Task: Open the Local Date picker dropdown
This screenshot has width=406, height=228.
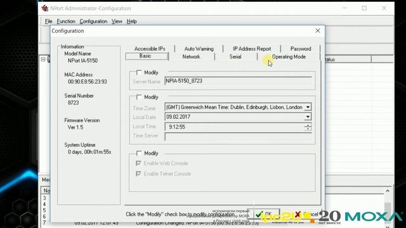Action: coord(308,117)
